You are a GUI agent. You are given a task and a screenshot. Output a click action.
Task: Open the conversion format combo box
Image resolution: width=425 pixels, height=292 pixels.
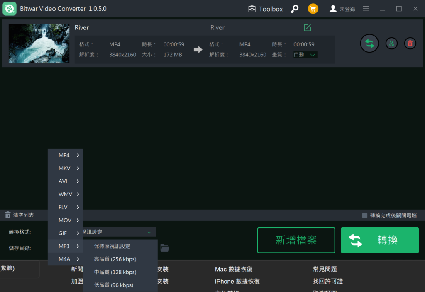pos(118,232)
